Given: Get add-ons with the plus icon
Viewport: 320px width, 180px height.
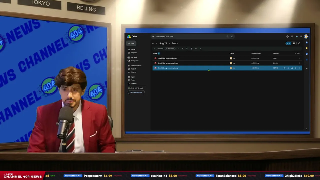Looking at the screenshot, I should pos(307,68).
